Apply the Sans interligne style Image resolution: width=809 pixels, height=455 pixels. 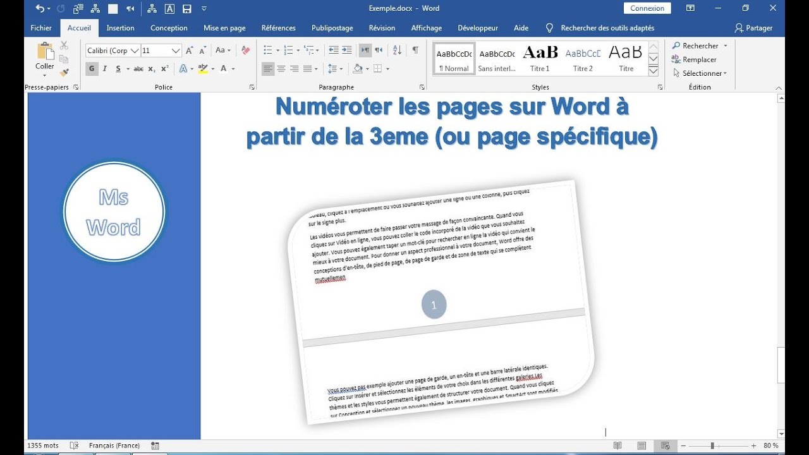point(497,59)
